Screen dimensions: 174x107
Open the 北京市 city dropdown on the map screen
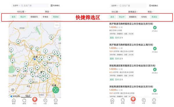point(16,5)
